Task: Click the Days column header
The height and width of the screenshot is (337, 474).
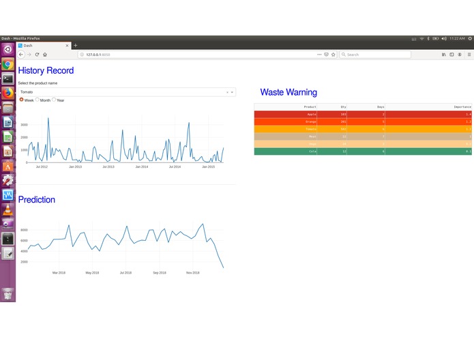Action: point(366,106)
